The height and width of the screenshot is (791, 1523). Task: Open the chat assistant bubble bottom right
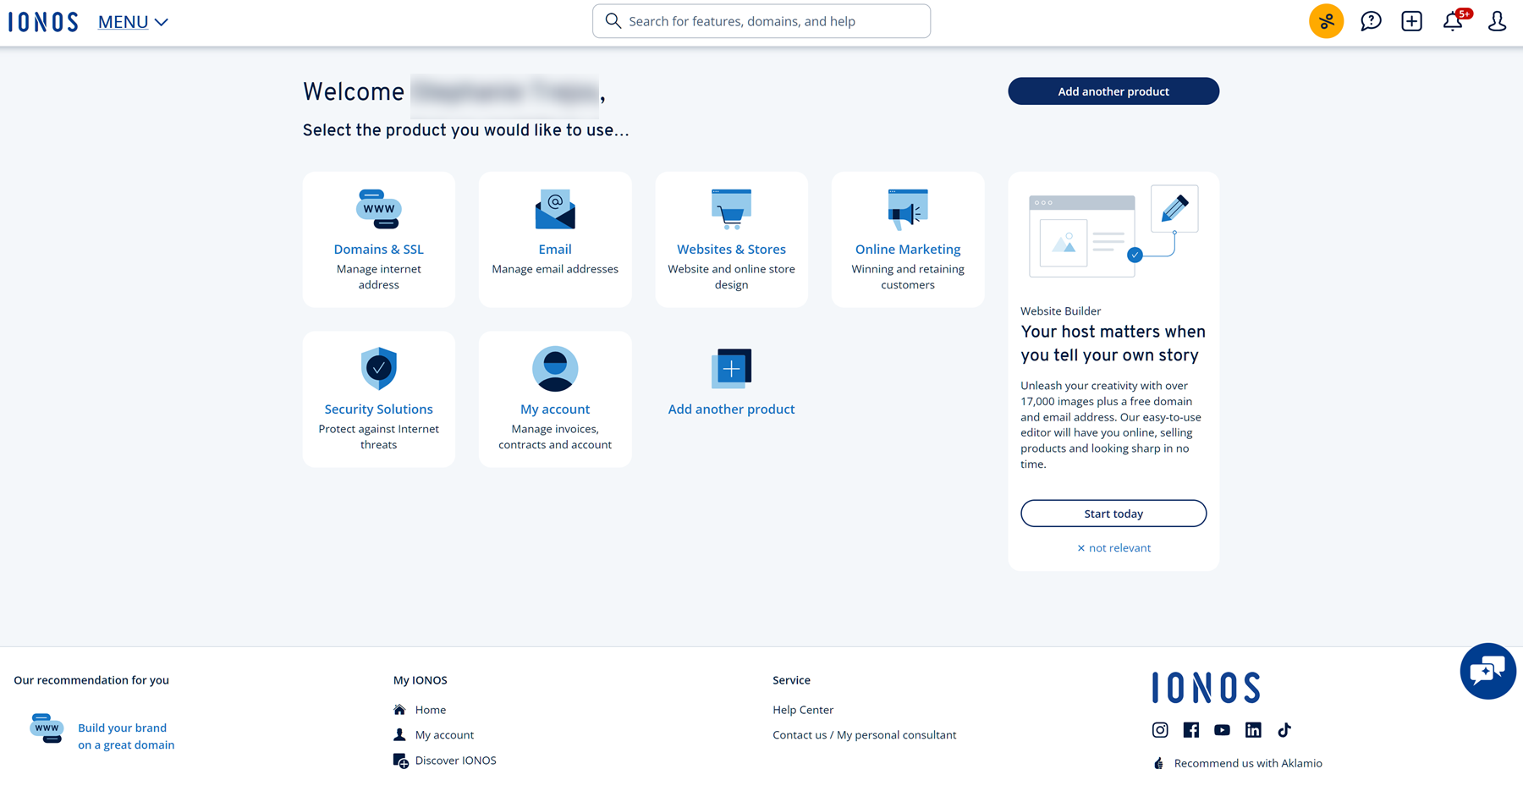click(x=1487, y=671)
